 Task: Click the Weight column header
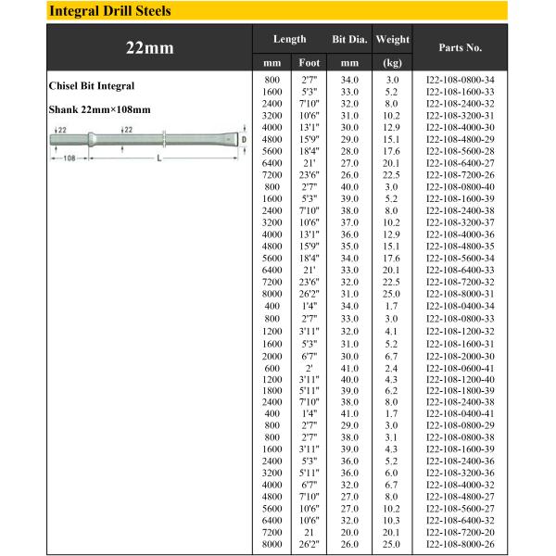point(393,40)
